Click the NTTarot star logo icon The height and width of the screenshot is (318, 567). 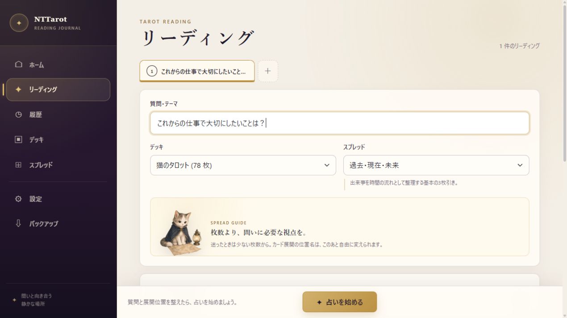tap(19, 23)
